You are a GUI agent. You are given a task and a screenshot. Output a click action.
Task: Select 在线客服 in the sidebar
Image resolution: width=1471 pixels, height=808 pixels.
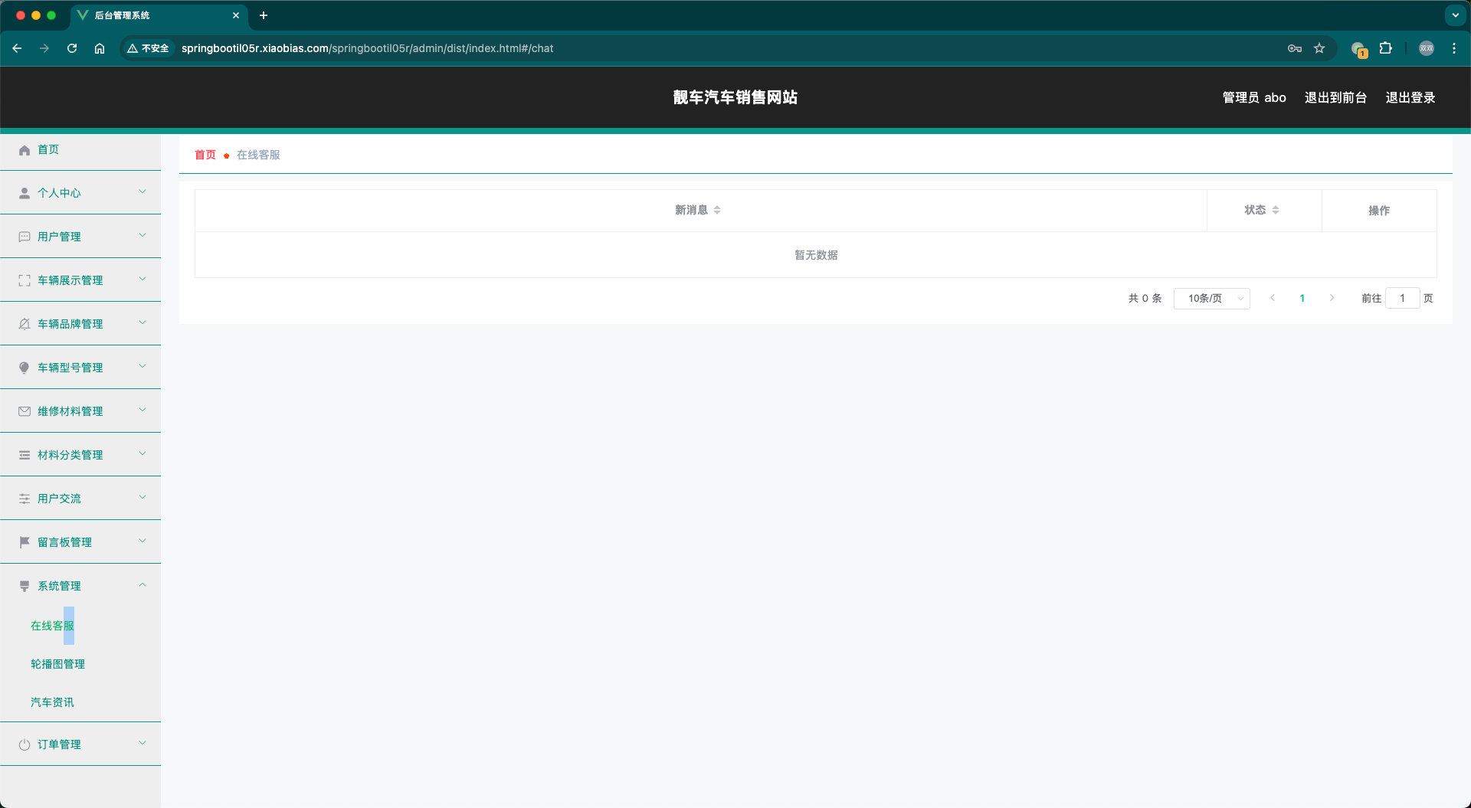[52, 626]
